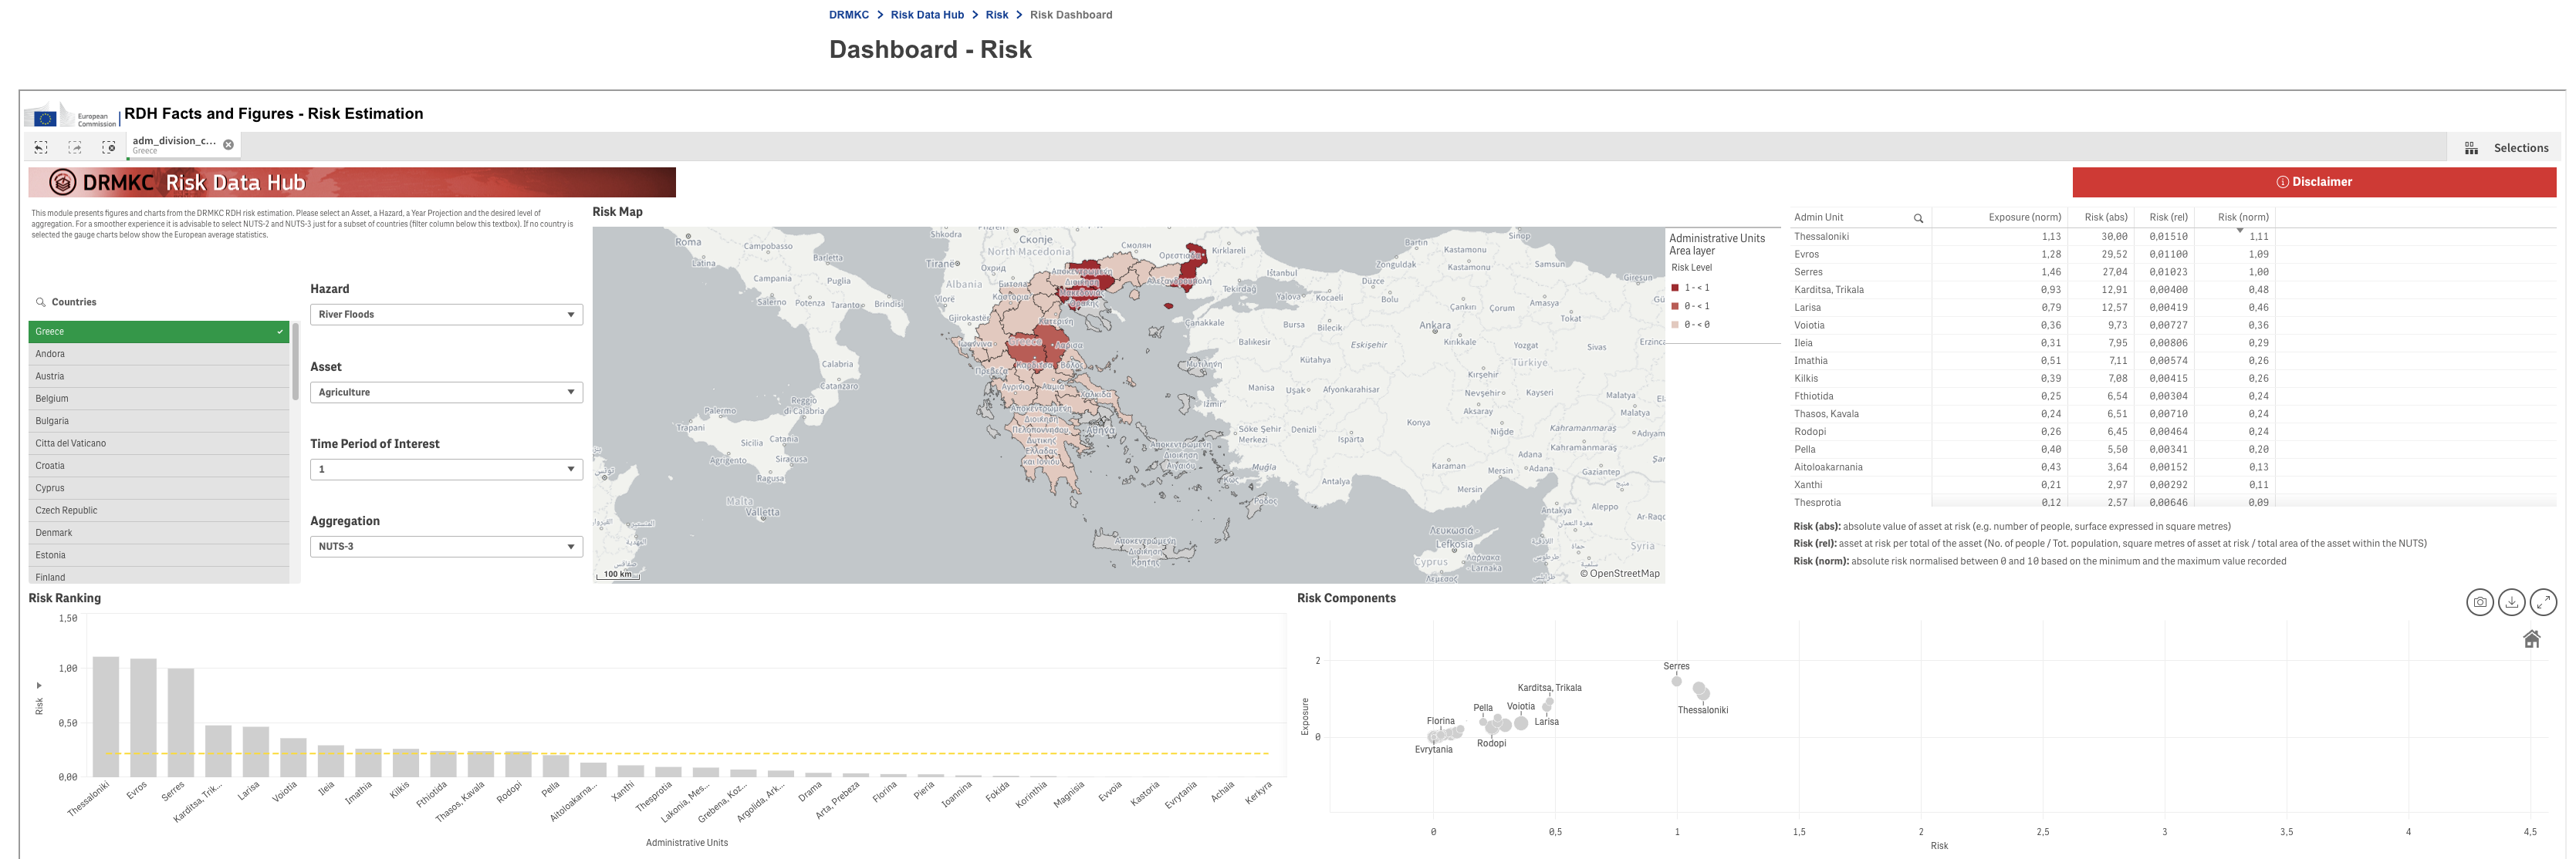Click medium red 0-<1 legend swatch
Image resolution: width=2576 pixels, height=859 pixels.
[1675, 307]
